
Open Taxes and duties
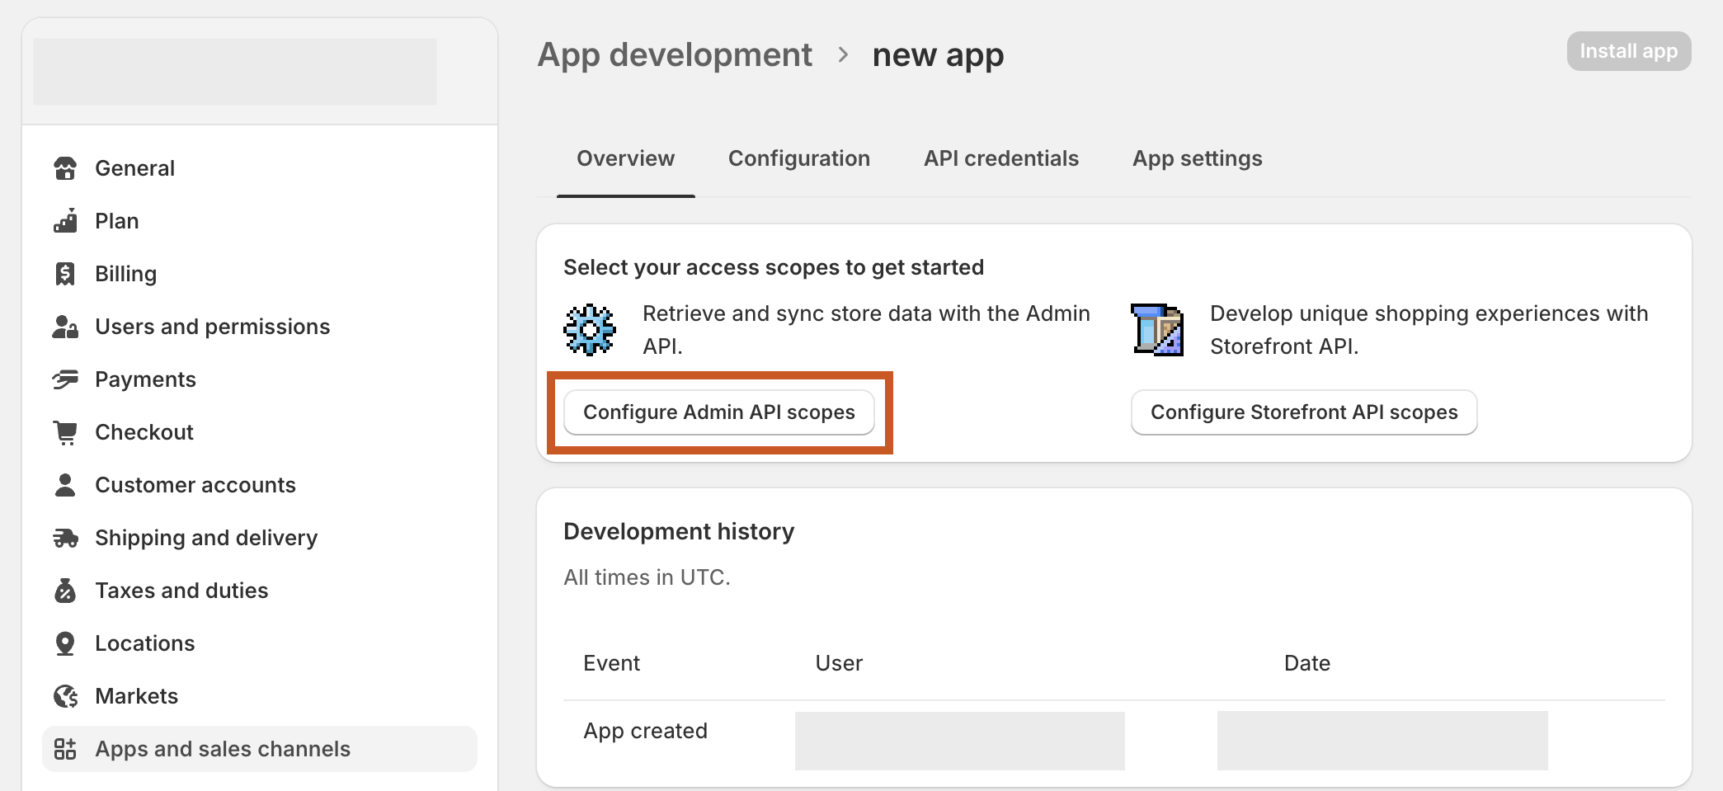click(x=260, y=591)
